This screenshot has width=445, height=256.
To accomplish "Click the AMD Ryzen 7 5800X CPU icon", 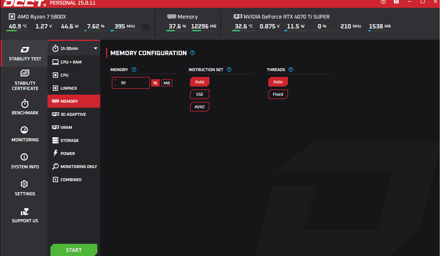I will click(12, 17).
